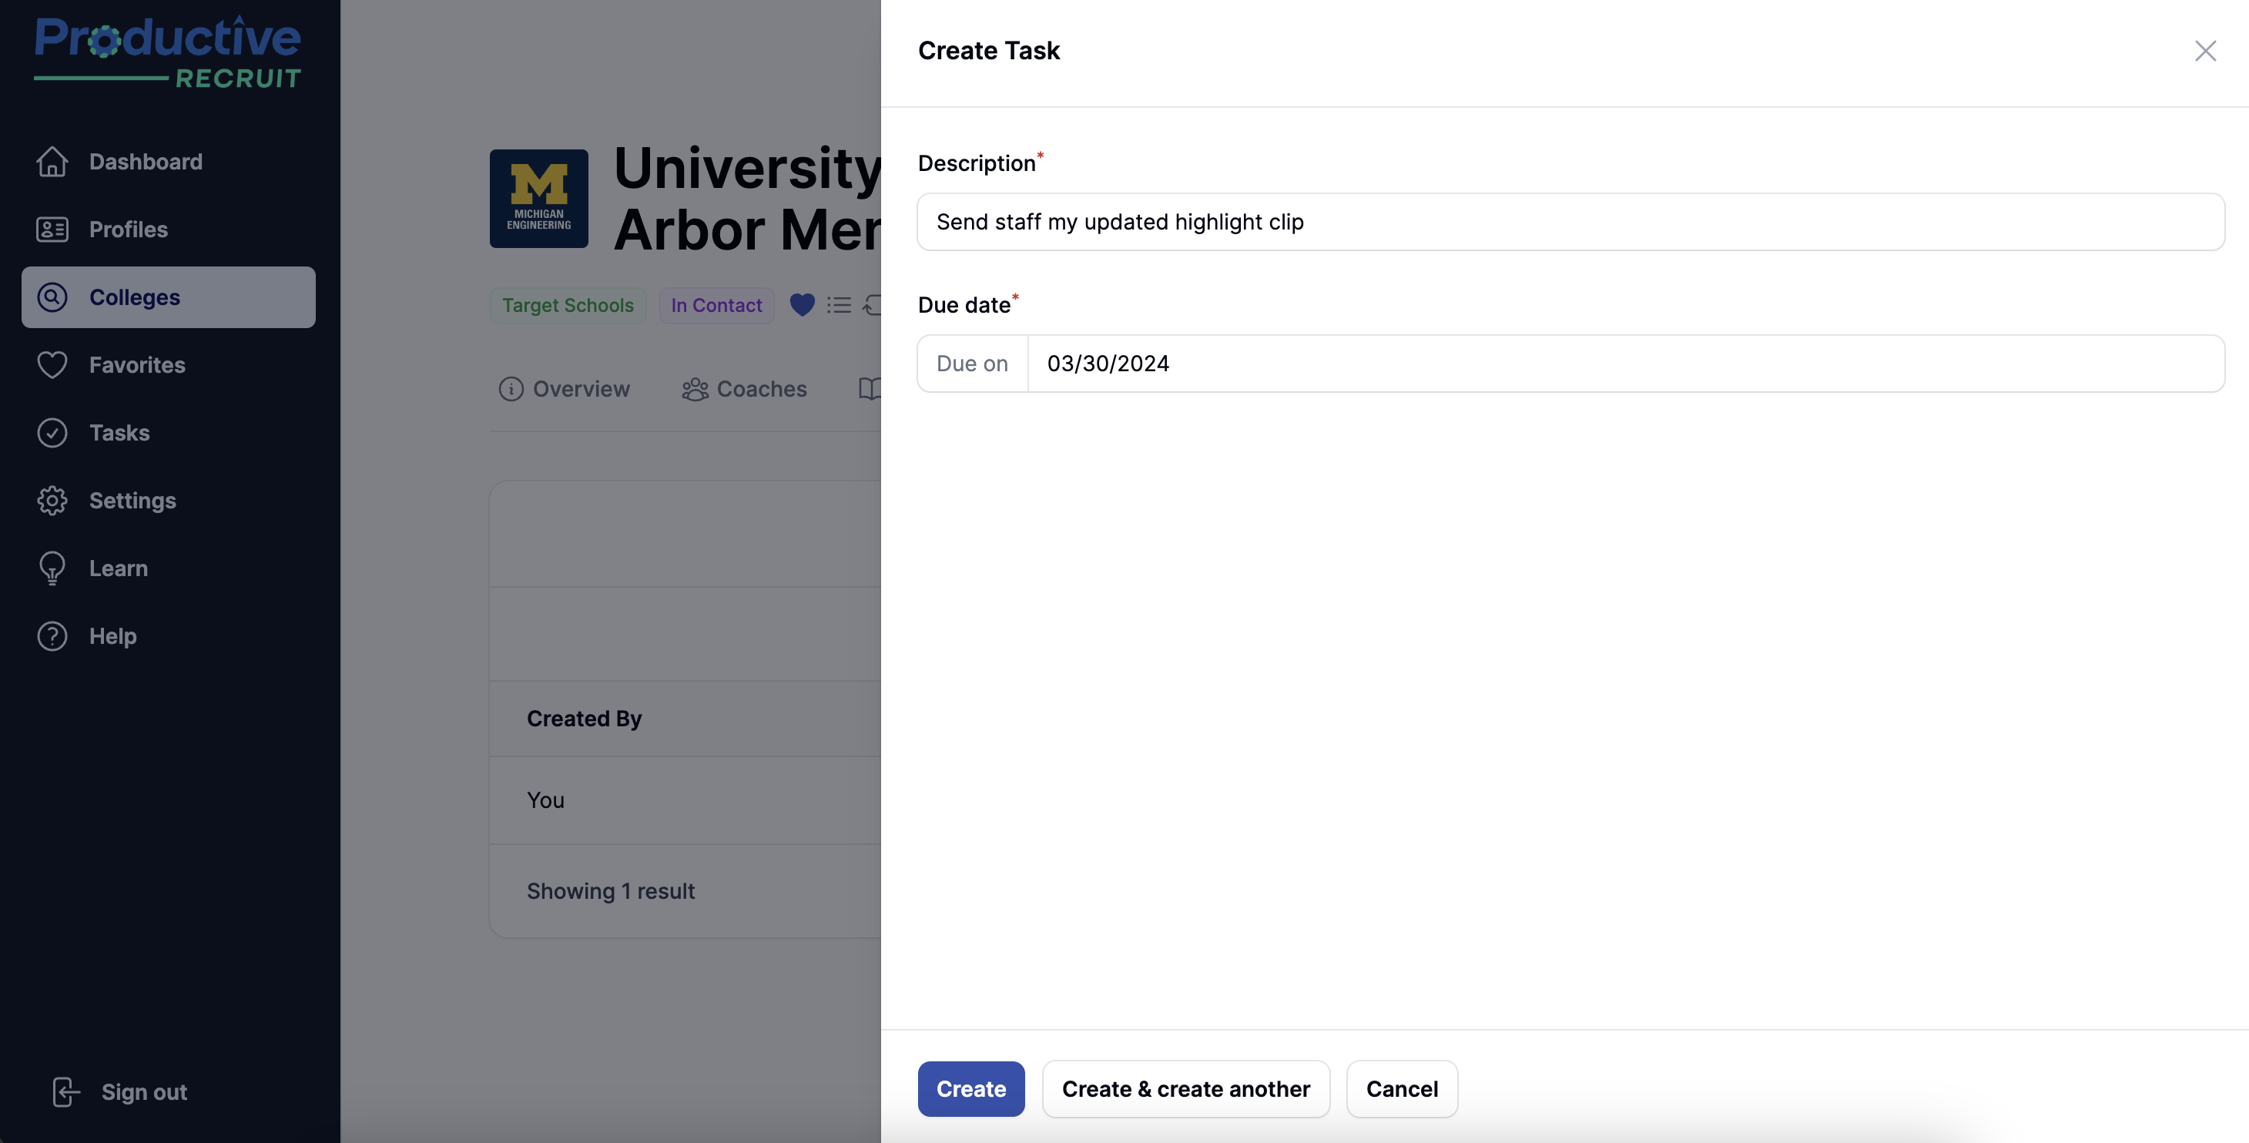Click the Sign out arrow icon

66,1092
